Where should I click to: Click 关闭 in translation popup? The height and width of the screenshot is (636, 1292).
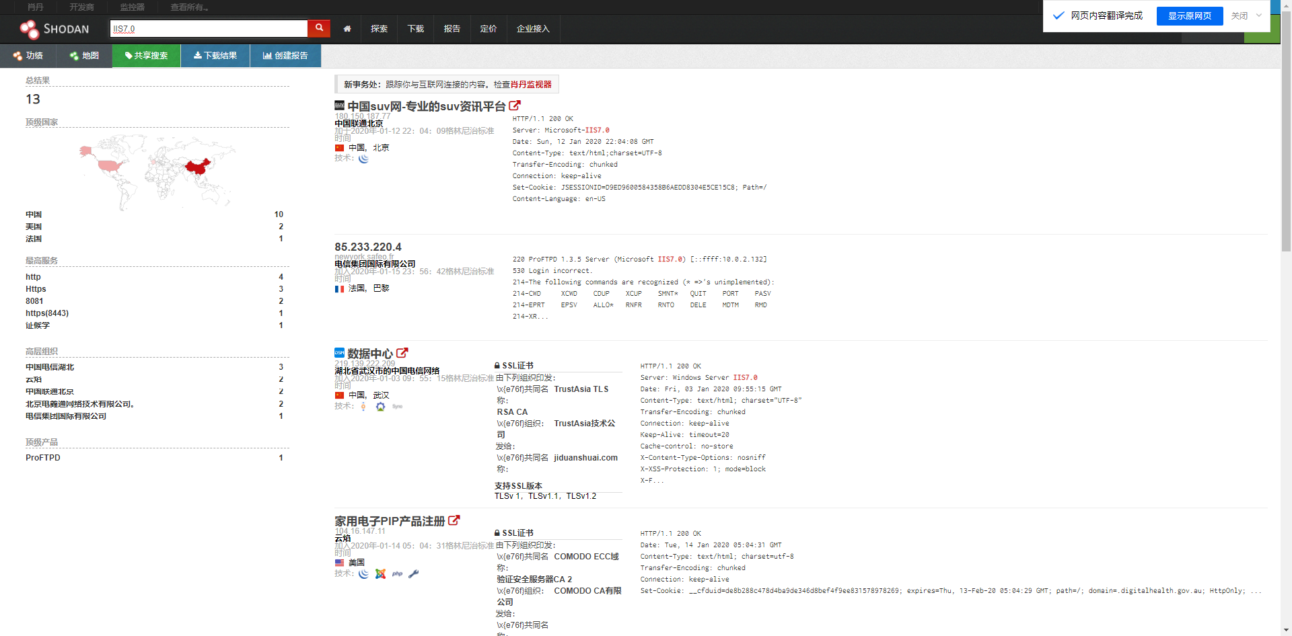click(x=1239, y=15)
